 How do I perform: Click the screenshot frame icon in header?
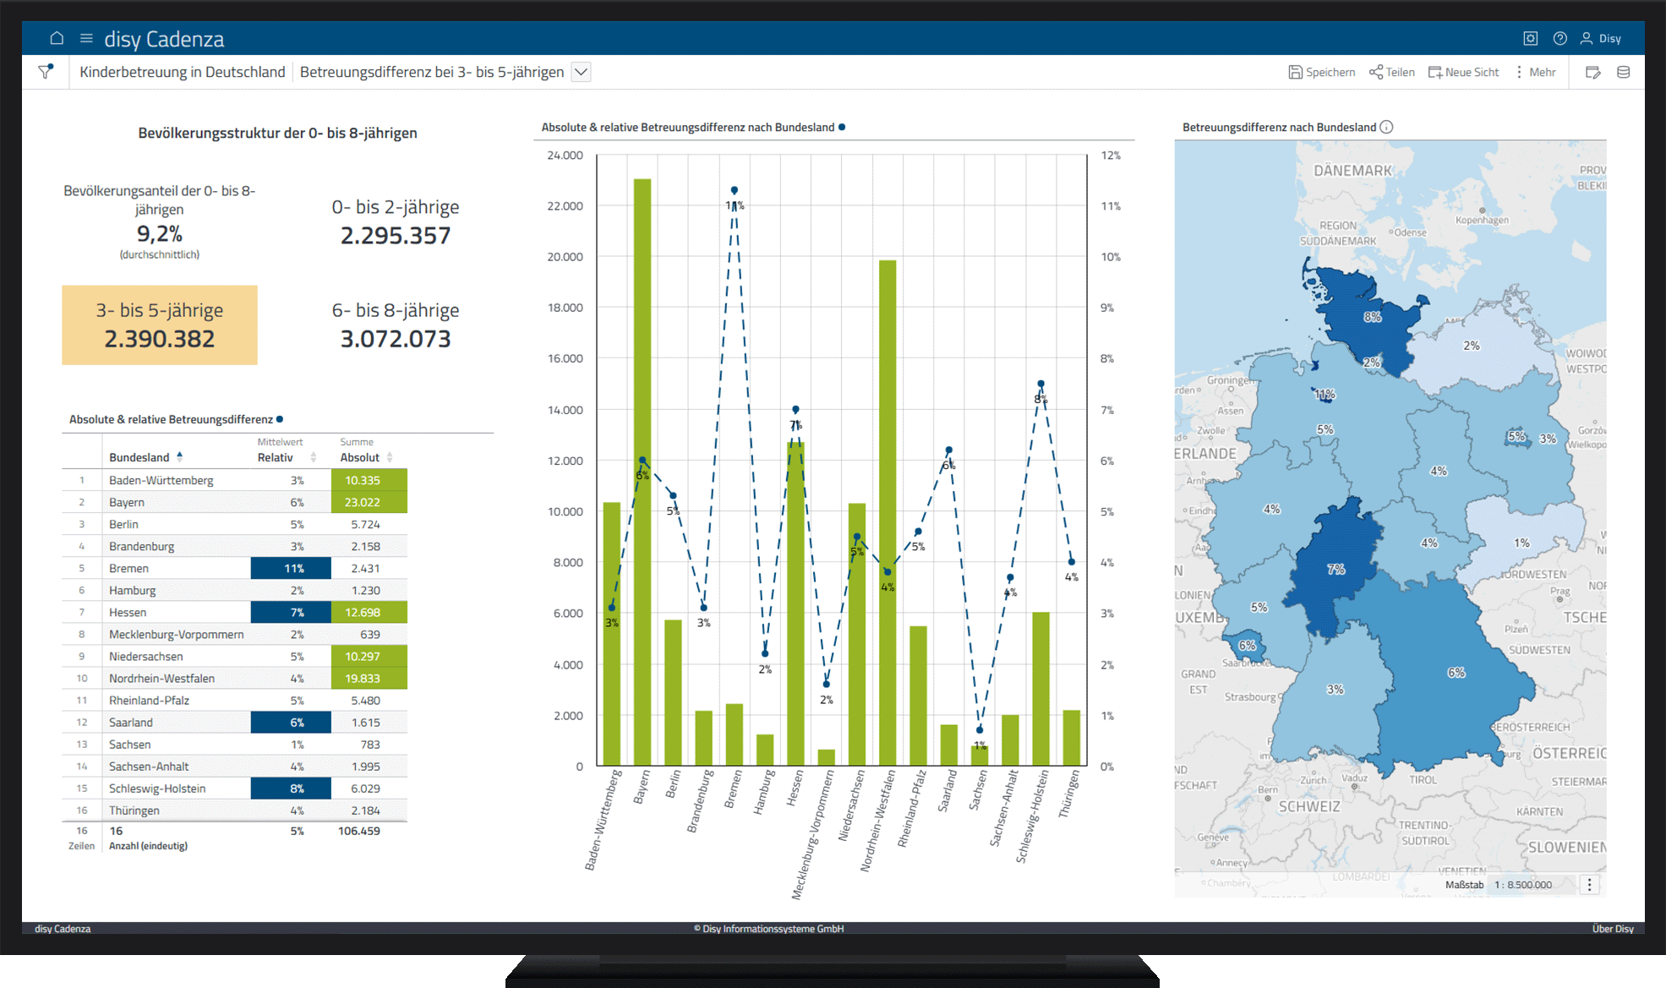1531,38
